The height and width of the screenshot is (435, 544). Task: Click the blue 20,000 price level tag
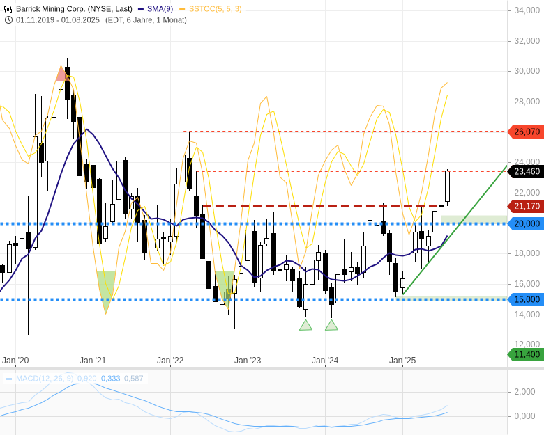(526, 223)
